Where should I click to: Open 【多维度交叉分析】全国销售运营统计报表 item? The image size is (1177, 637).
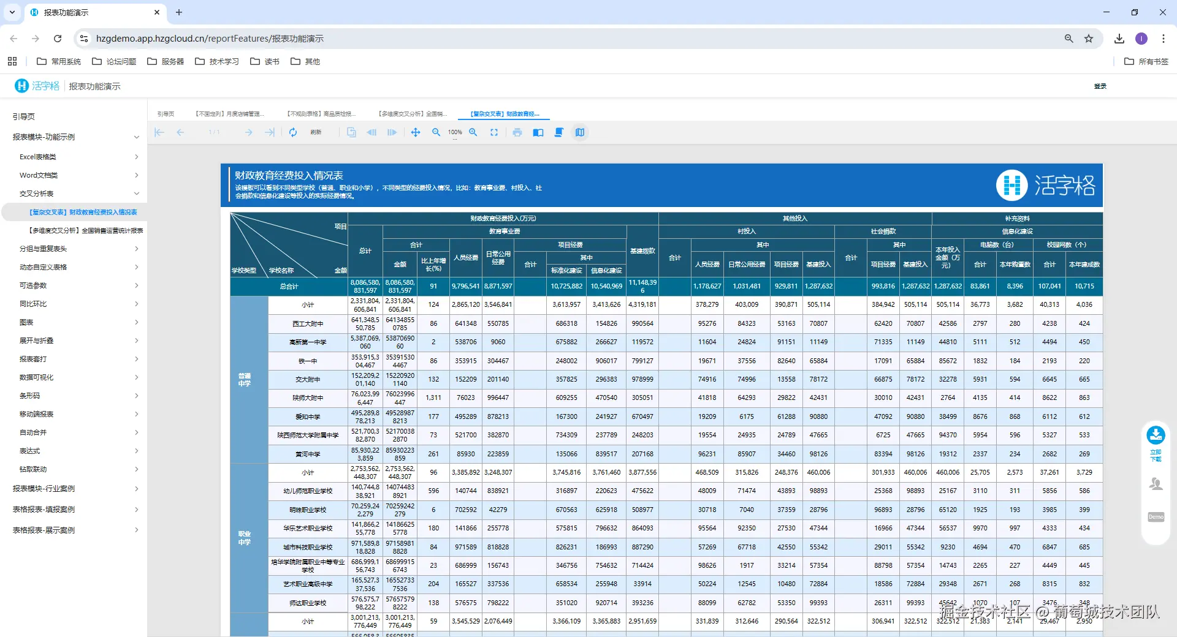[x=86, y=230]
